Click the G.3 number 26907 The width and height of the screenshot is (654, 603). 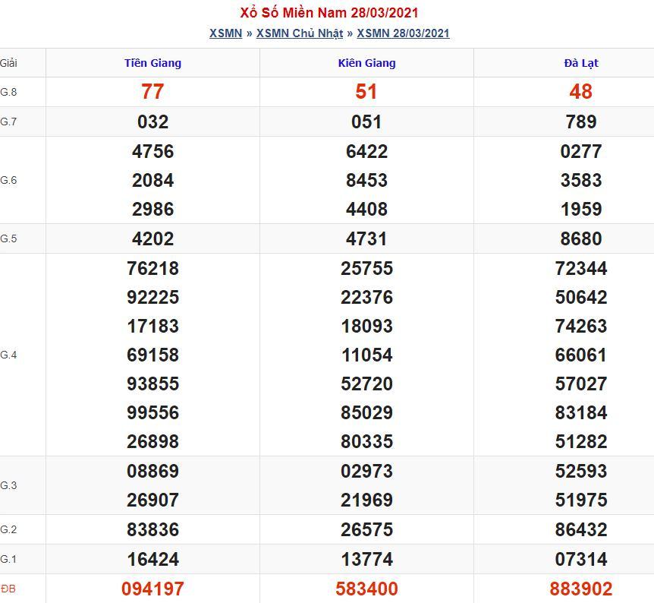pyautogui.click(x=152, y=500)
